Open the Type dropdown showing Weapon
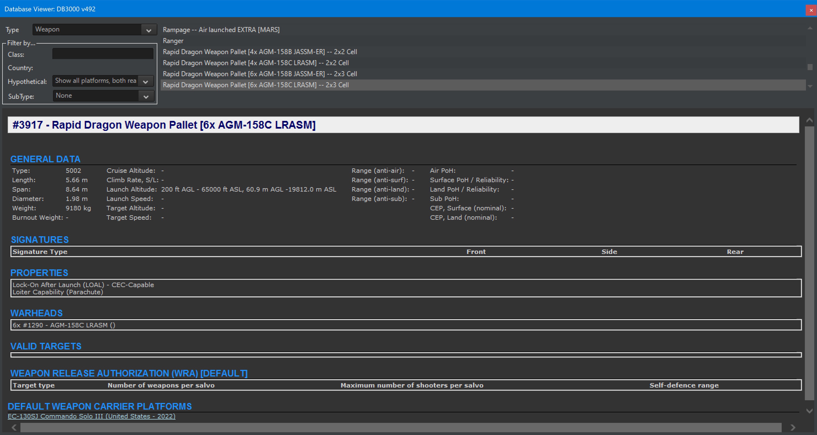The width and height of the screenshot is (817, 435). pyautogui.click(x=94, y=30)
